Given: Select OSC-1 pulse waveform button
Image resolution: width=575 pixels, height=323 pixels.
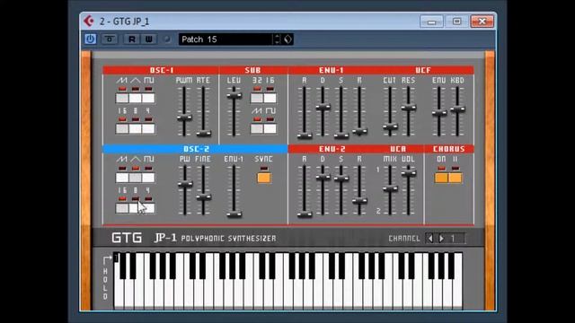Looking at the screenshot, I should (x=148, y=98).
